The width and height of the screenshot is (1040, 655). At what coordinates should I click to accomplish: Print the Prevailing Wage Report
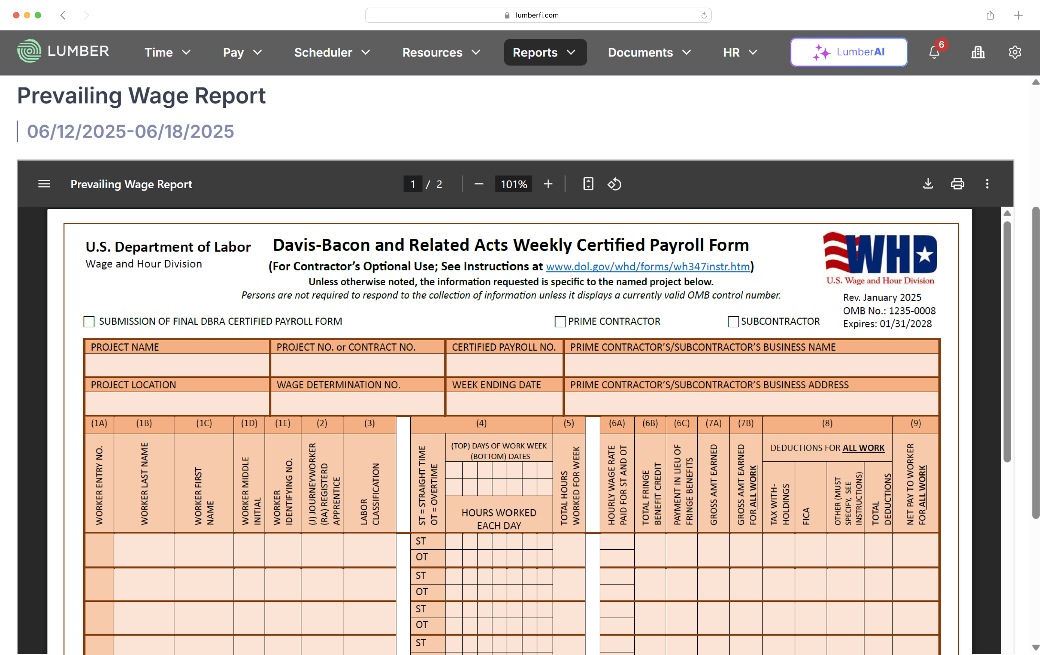tap(957, 183)
